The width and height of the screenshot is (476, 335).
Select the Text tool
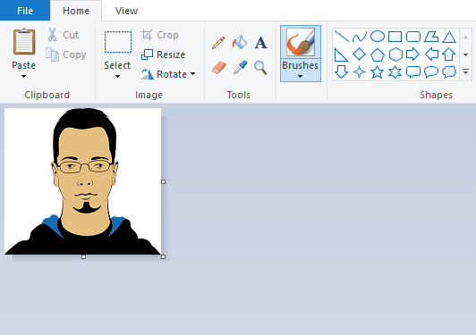260,43
